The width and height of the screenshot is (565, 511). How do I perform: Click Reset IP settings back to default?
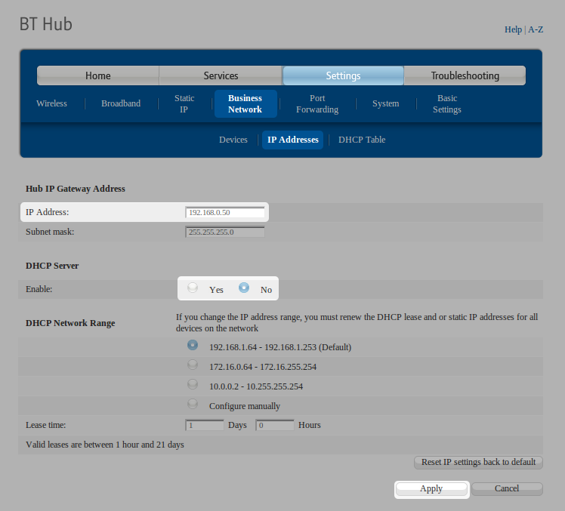pyautogui.click(x=478, y=462)
